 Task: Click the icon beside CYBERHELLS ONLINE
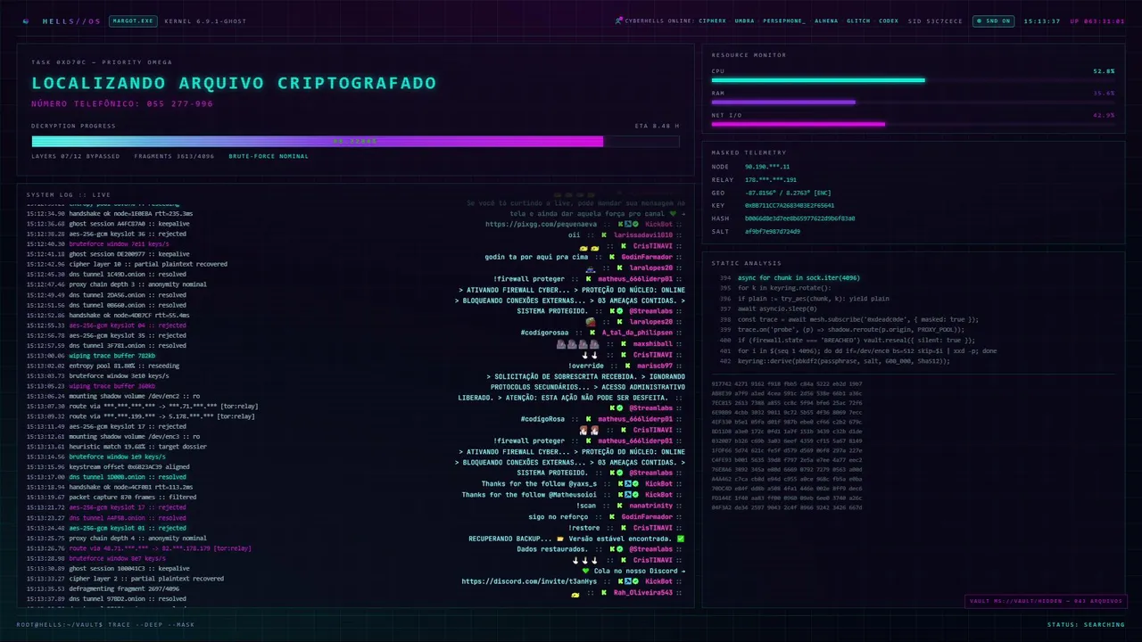pos(618,21)
